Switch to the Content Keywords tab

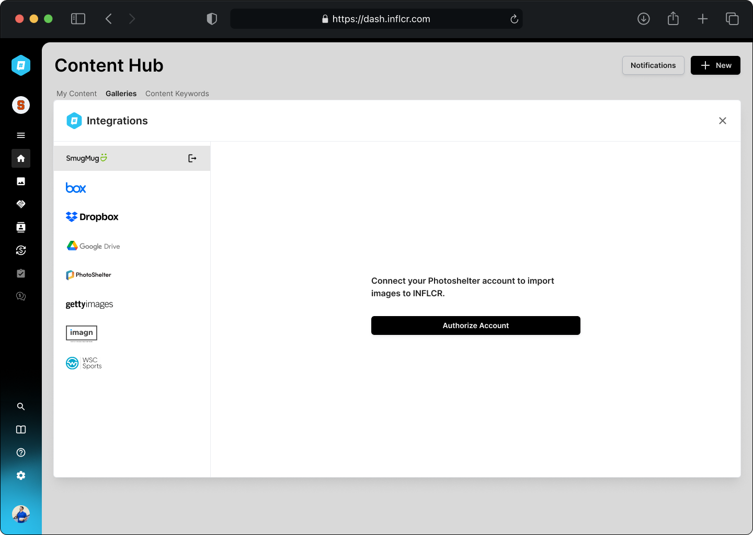click(x=177, y=94)
